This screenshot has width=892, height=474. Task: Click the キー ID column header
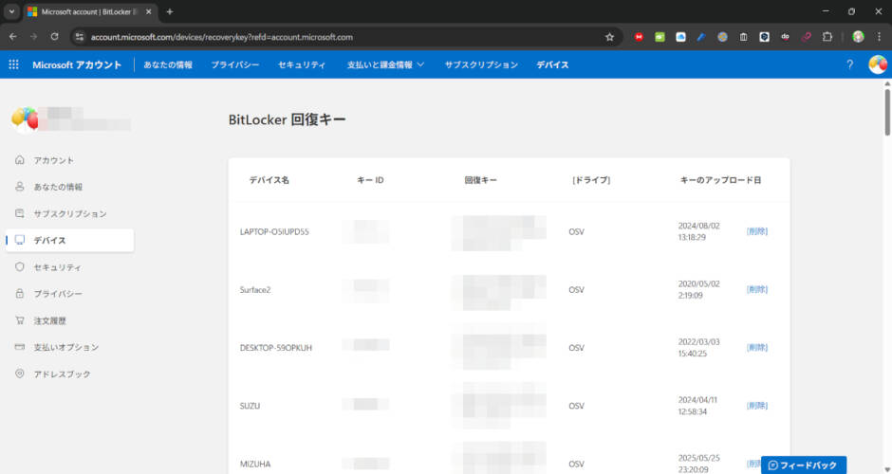coord(370,180)
